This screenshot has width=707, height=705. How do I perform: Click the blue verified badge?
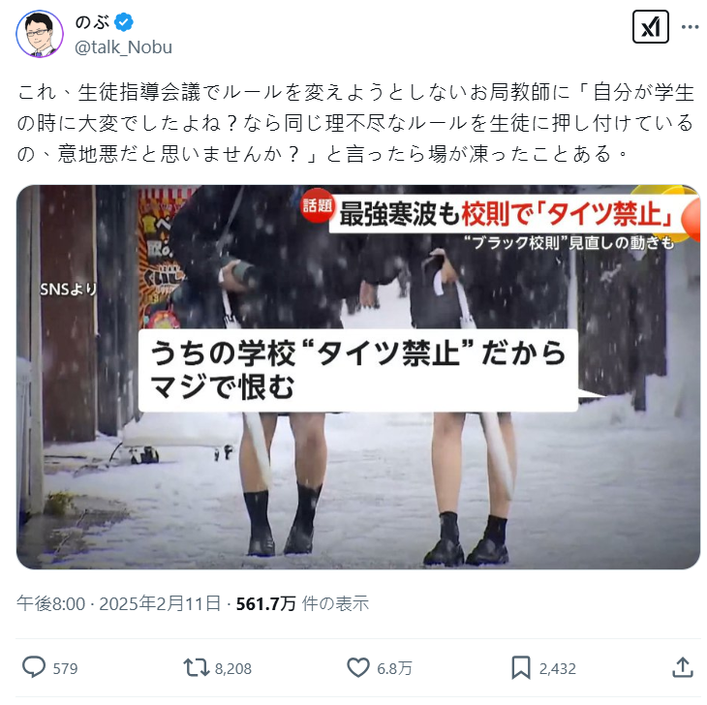pos(124,21)
